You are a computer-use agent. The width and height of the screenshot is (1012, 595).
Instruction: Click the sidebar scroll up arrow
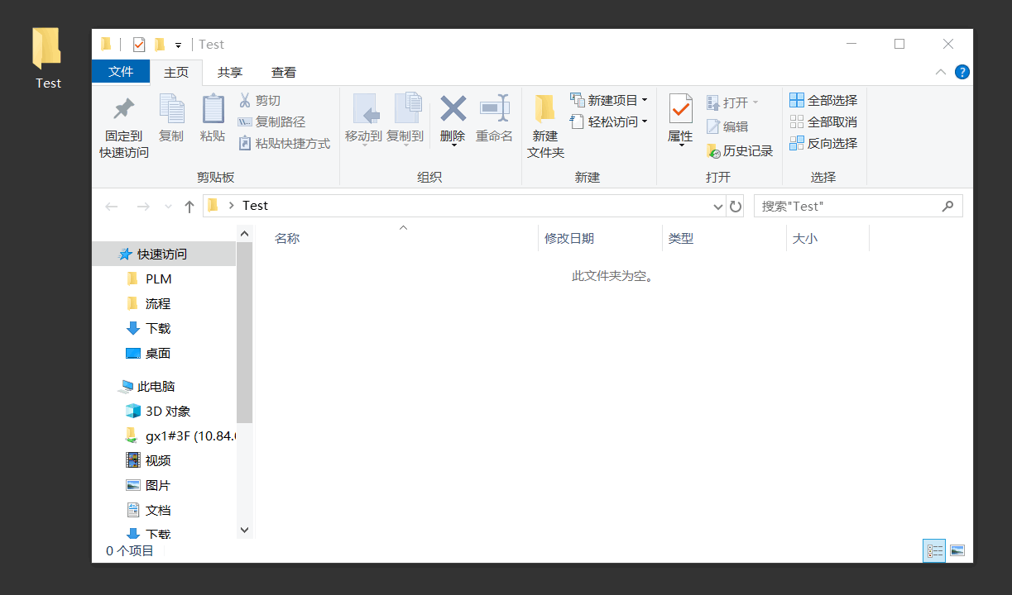pos(244,234)
